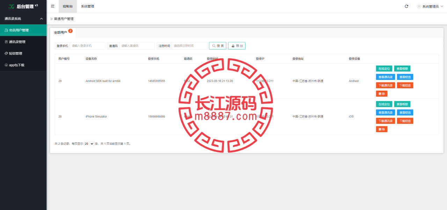Click the 系统管理员 avatar icon
The image size is (447, 210).
click(419, 6)
